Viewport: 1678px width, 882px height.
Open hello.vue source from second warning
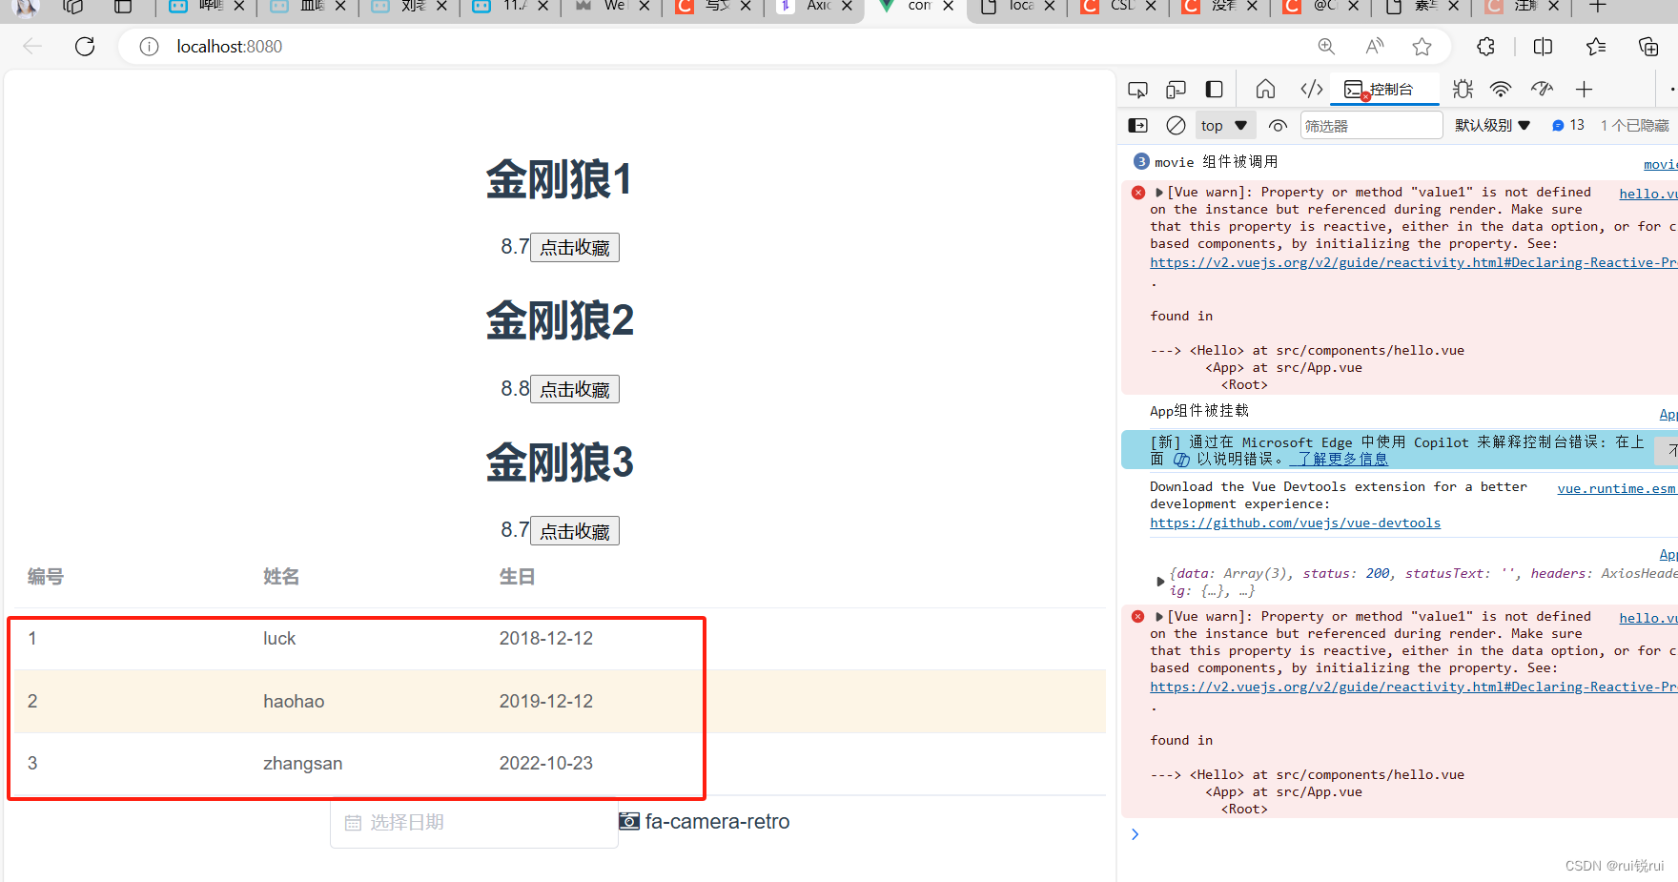(1647, 618)
